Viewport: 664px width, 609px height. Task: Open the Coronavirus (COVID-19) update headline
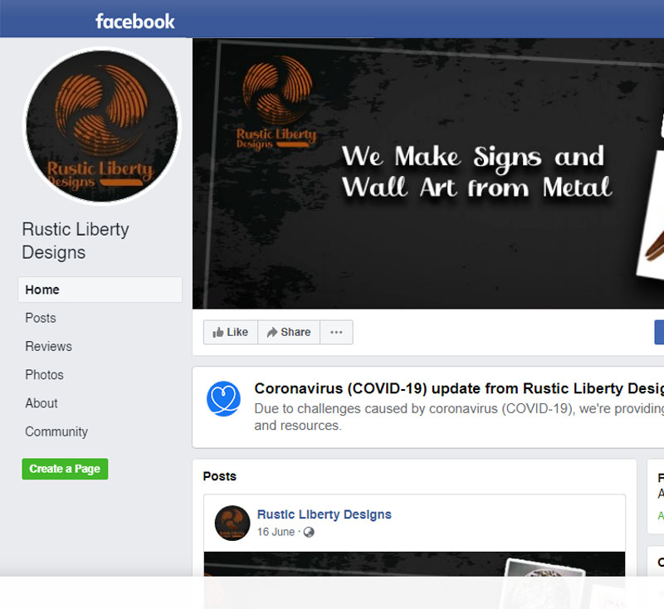point(458,388)
